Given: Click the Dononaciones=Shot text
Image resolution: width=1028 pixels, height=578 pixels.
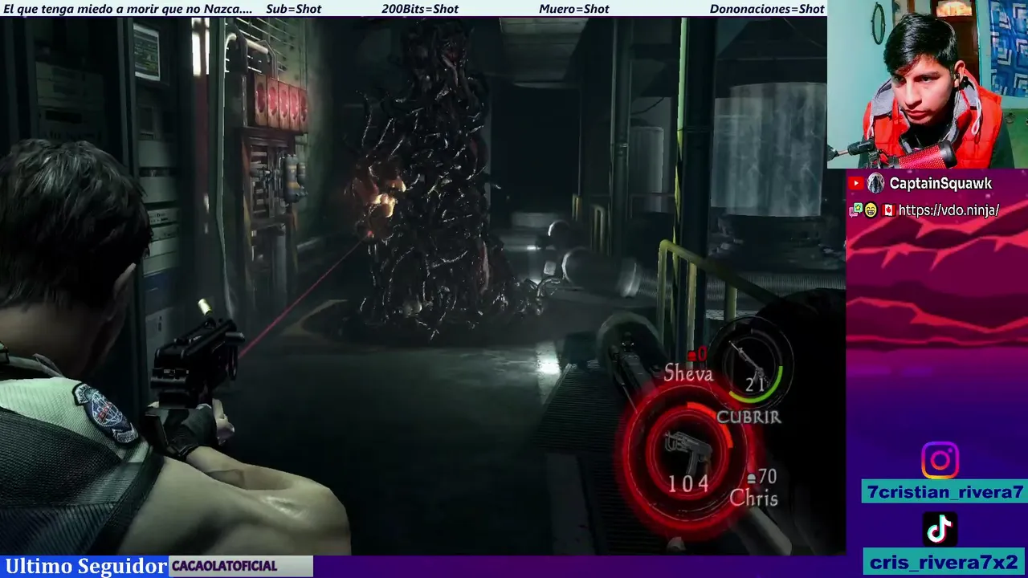Looking at the screenshot, I should coord(767,9).
